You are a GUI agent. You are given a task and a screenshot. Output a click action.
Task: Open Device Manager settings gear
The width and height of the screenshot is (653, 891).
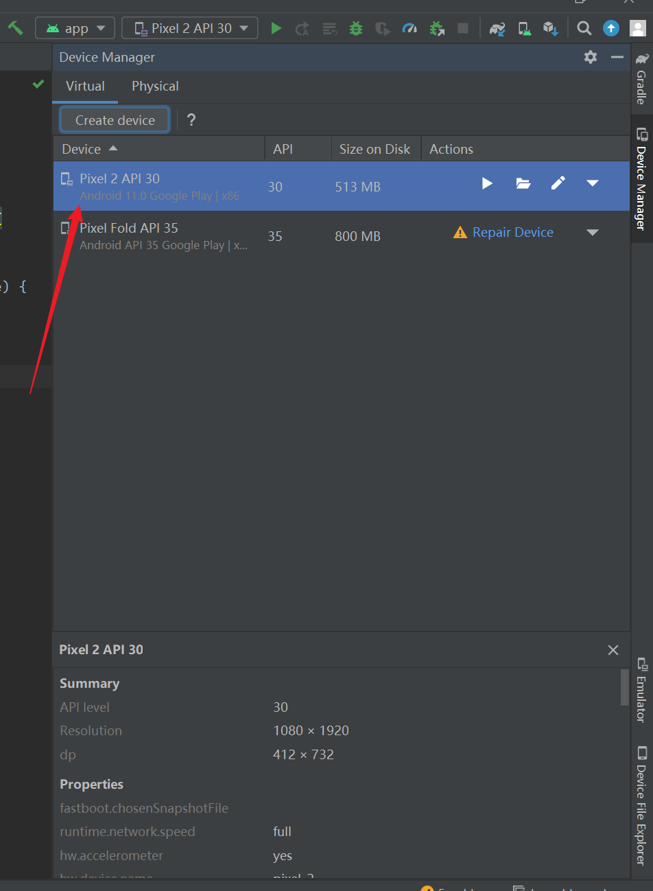coord(591,57)
